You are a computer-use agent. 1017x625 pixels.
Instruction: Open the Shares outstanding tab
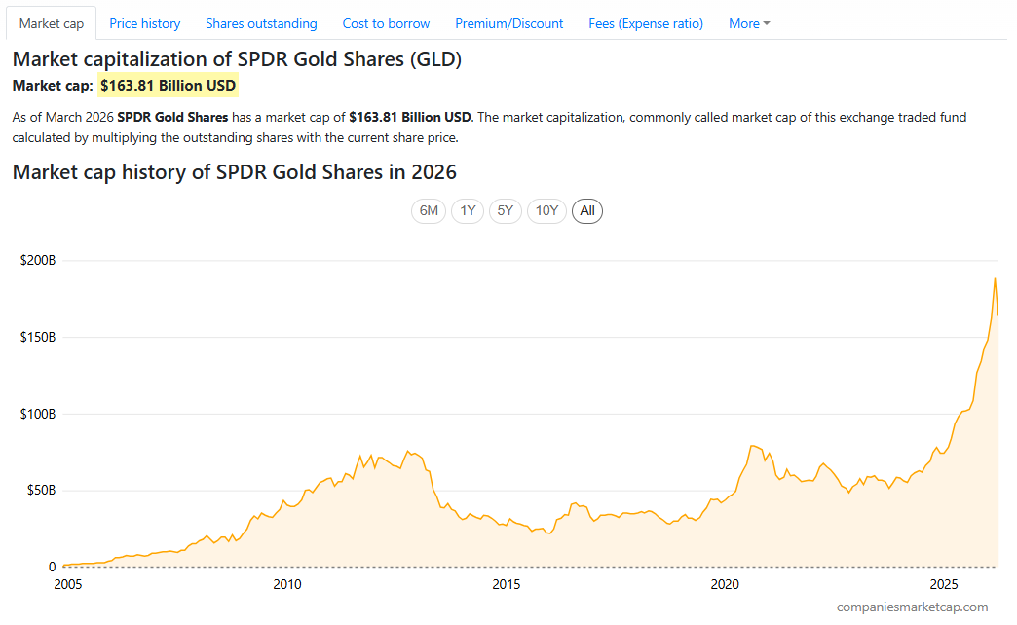(261, 23)
